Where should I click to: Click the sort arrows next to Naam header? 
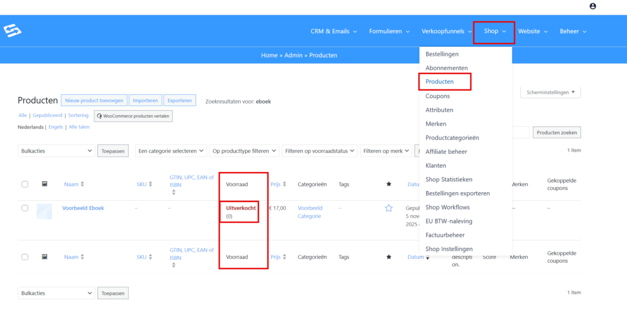(x=83, y=184)
